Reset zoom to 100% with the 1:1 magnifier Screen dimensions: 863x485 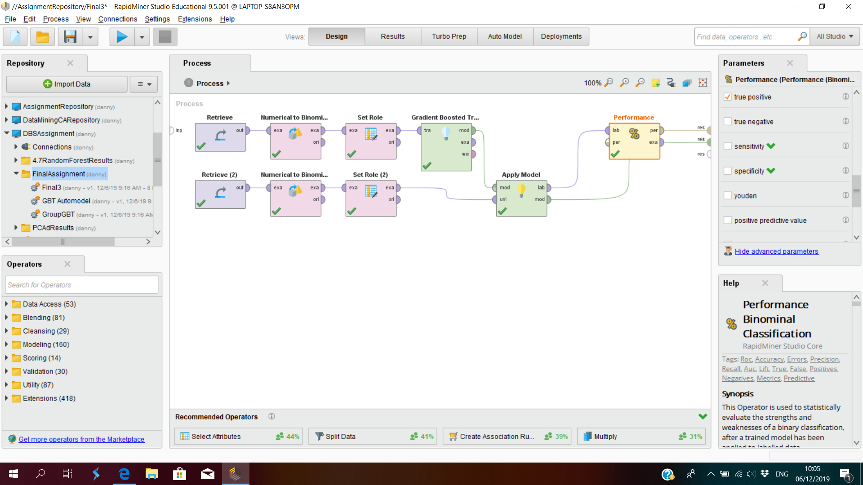pyautogui.click(x=609, y=83)
